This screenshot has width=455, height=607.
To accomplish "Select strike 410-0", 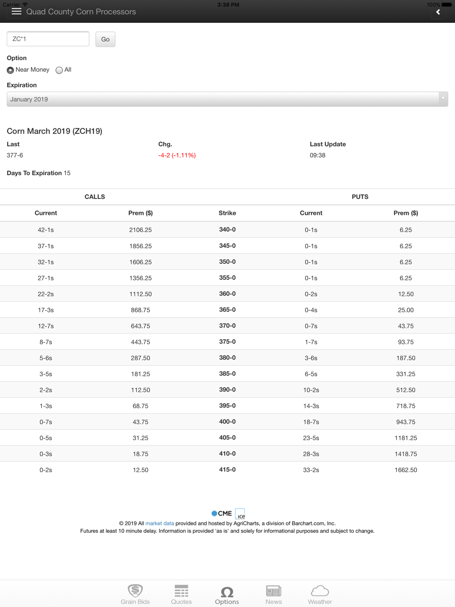I will click(227, 454).
